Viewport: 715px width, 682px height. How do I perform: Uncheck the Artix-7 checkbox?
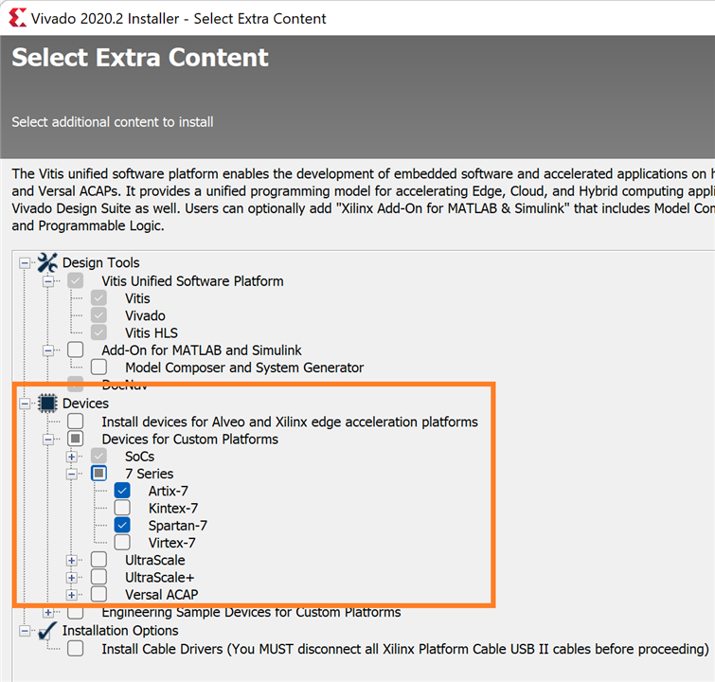[x=122, y=491]
